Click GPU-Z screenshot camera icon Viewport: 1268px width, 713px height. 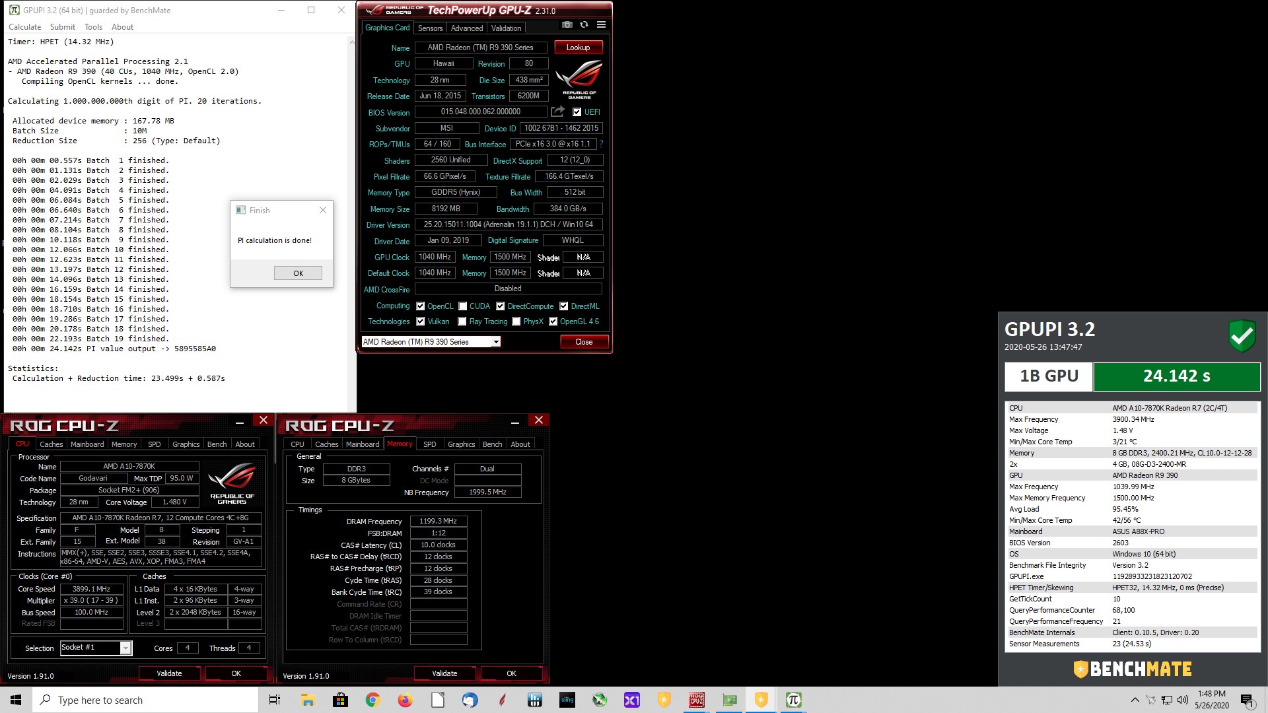pos(567,25)
